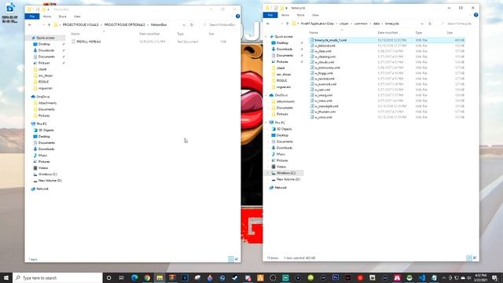The height and width of the screenshot is (283, 503).
Task: Select w_foggy.xml in the file list
Action: 324,73
